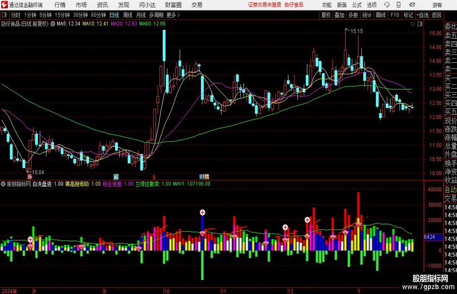The height and width of the screenshot is (294, 457).
Task: Toggle the left sidebar panel icon
Action: (x=4, y=15)
